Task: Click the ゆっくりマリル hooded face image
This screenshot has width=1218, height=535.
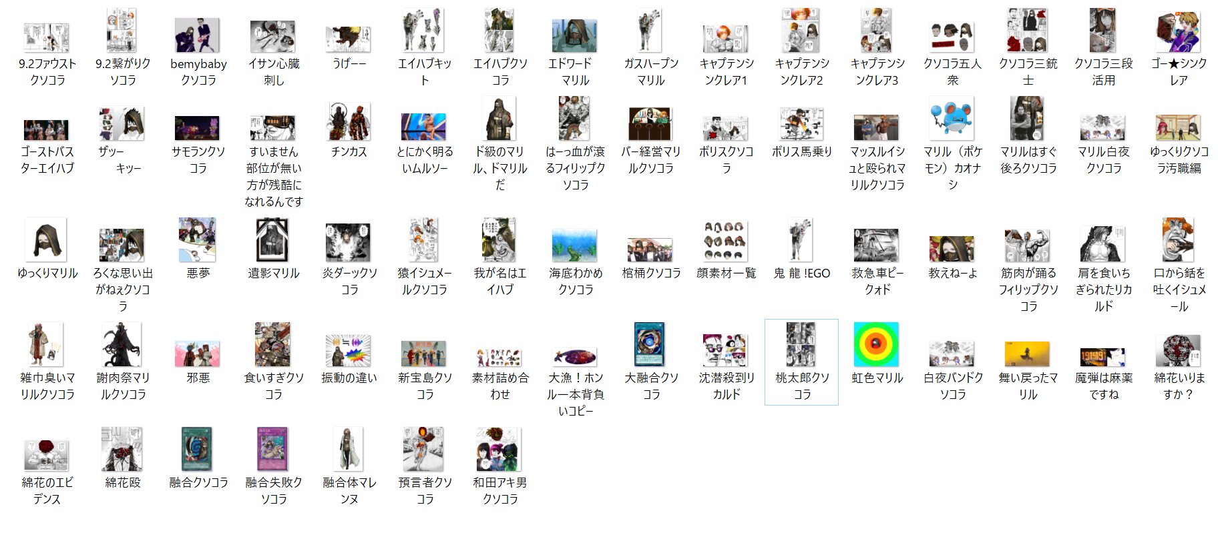Action: point(47,239)
